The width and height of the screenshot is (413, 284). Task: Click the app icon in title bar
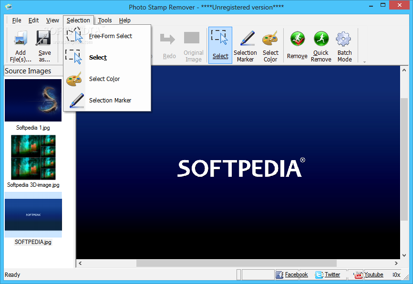click(x=9, y=7)
